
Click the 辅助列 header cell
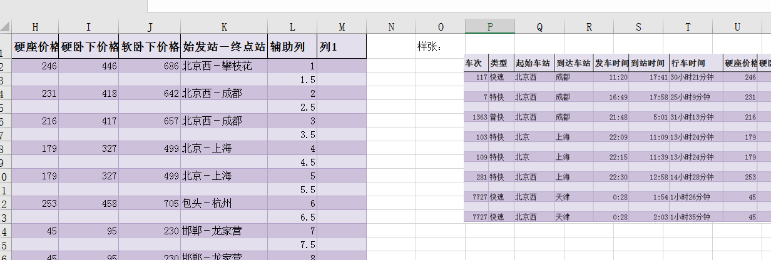(292, 47)
